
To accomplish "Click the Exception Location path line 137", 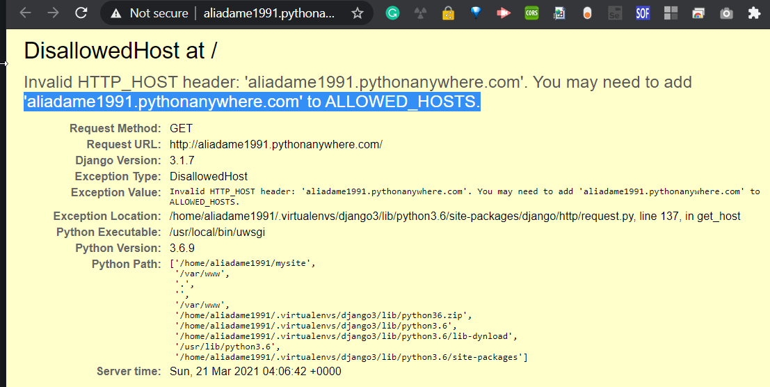I will [x=455, y=216].
